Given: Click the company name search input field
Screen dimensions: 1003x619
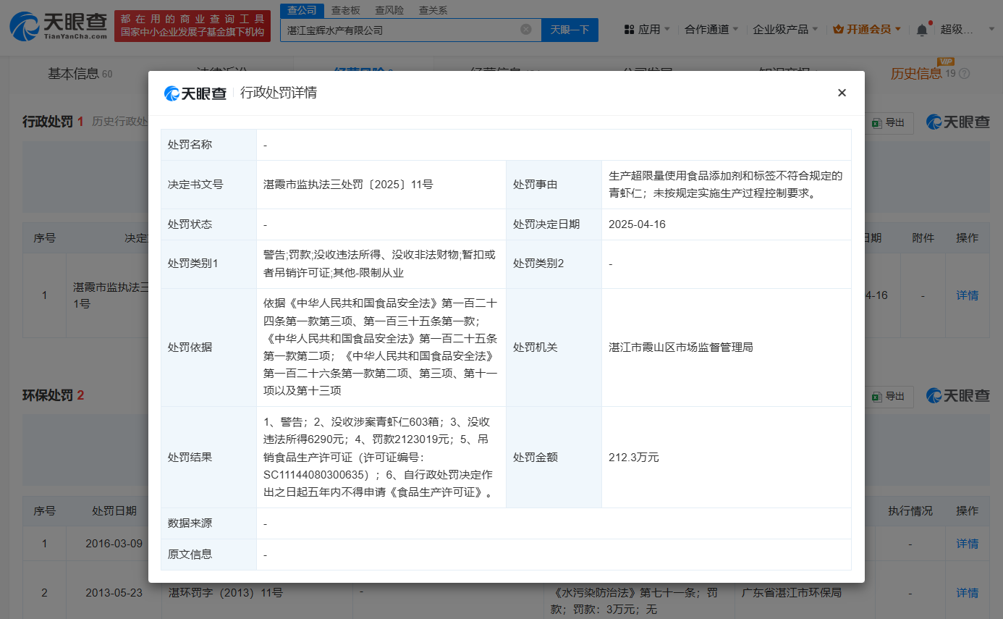Looking at the screenshot, I should tap(398, 30).
